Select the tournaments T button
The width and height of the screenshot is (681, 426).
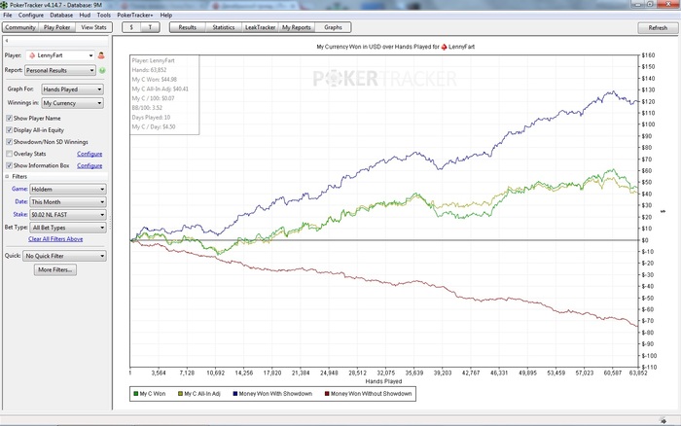click(150, 27)
